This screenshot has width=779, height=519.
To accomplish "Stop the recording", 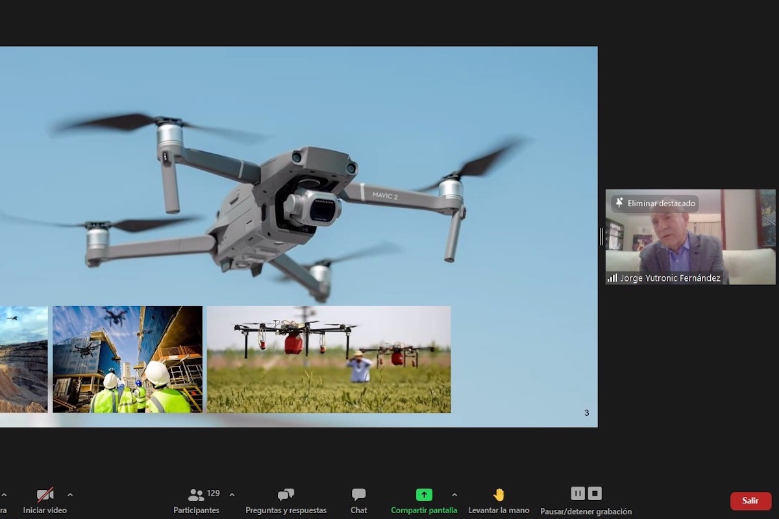I will pyautogui.click(x=595, y=494).
